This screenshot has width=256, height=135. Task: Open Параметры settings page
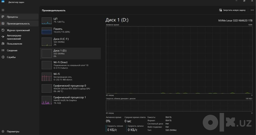click(19, 131)
